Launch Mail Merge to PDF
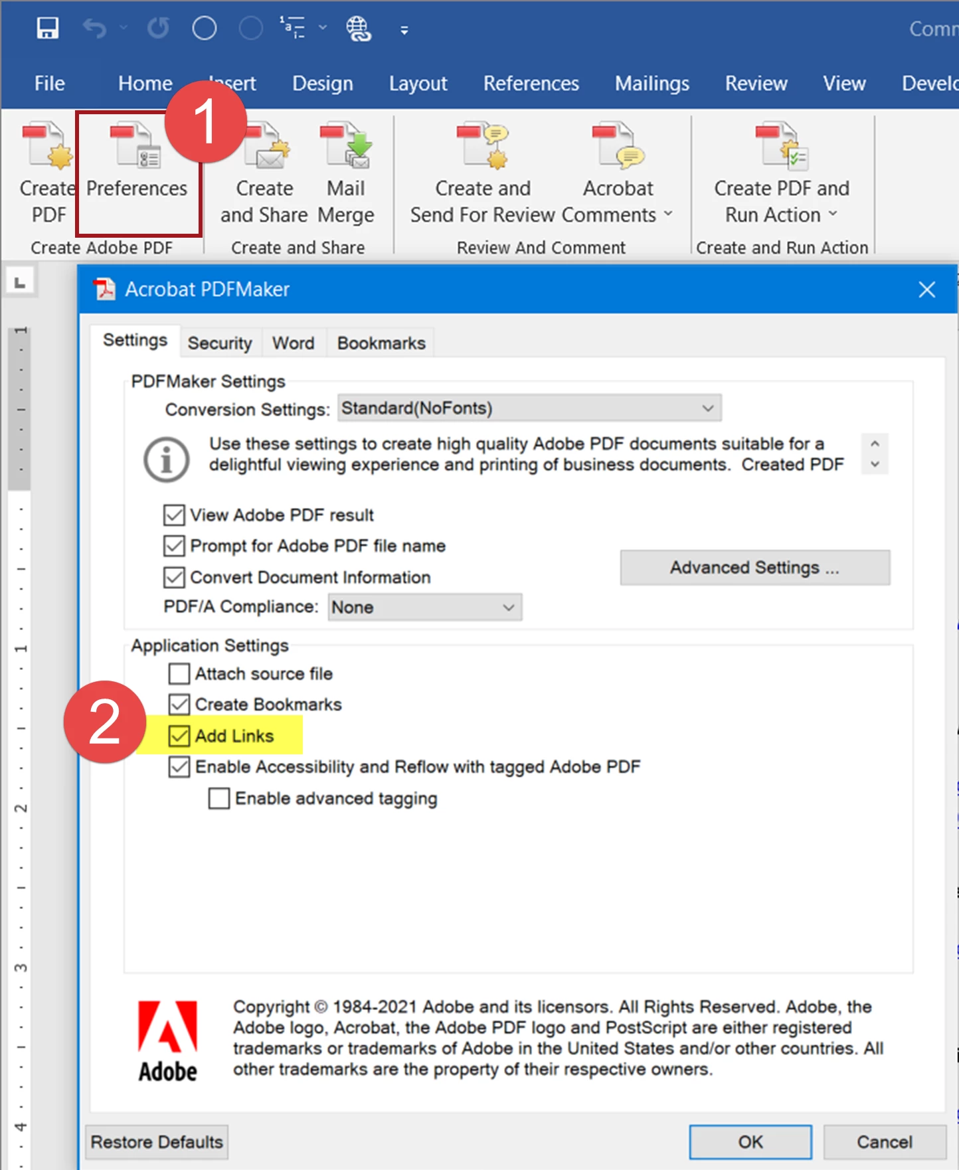This screenshot has width=959, height=1170. pos(346,174)
